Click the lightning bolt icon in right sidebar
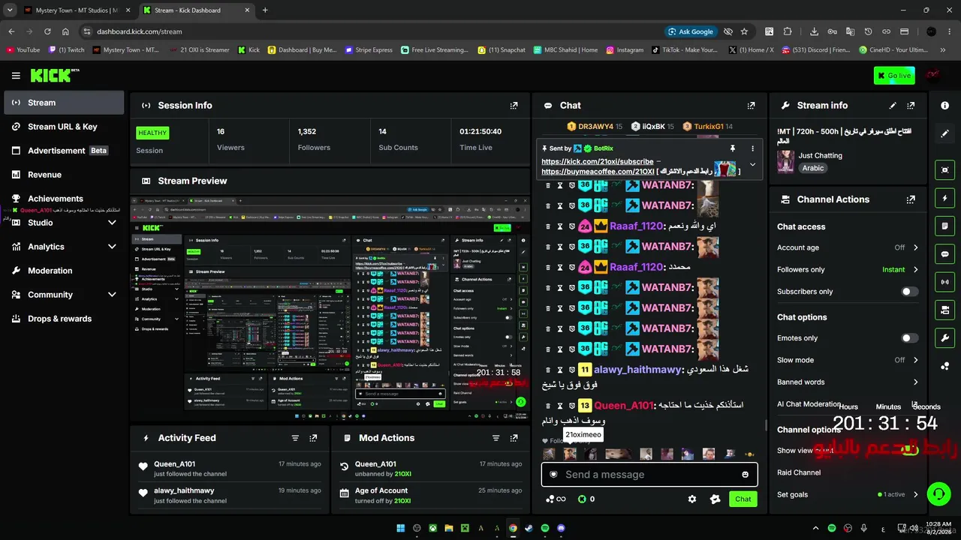 tap(944, 198)
